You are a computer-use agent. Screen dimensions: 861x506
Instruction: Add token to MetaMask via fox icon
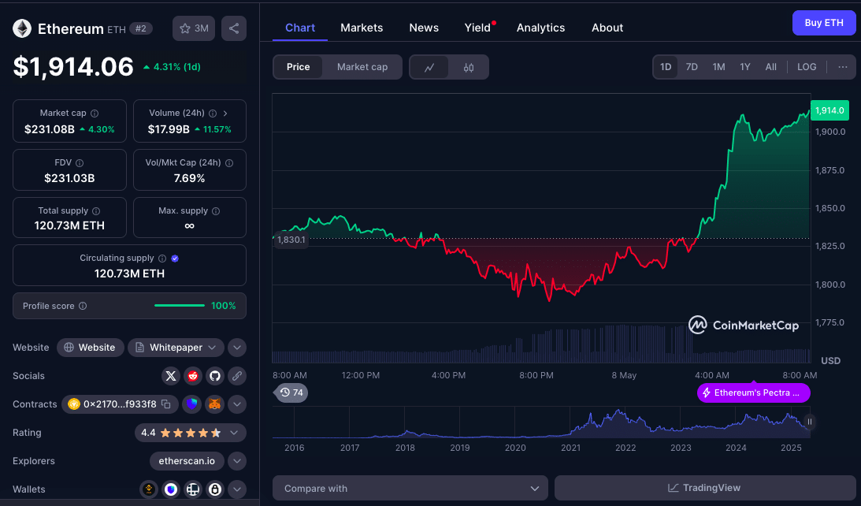215,404
